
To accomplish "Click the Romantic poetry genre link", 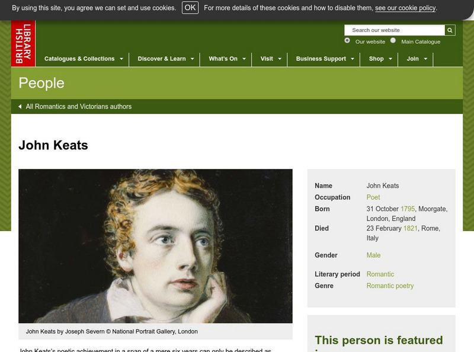I will (390, 286).
